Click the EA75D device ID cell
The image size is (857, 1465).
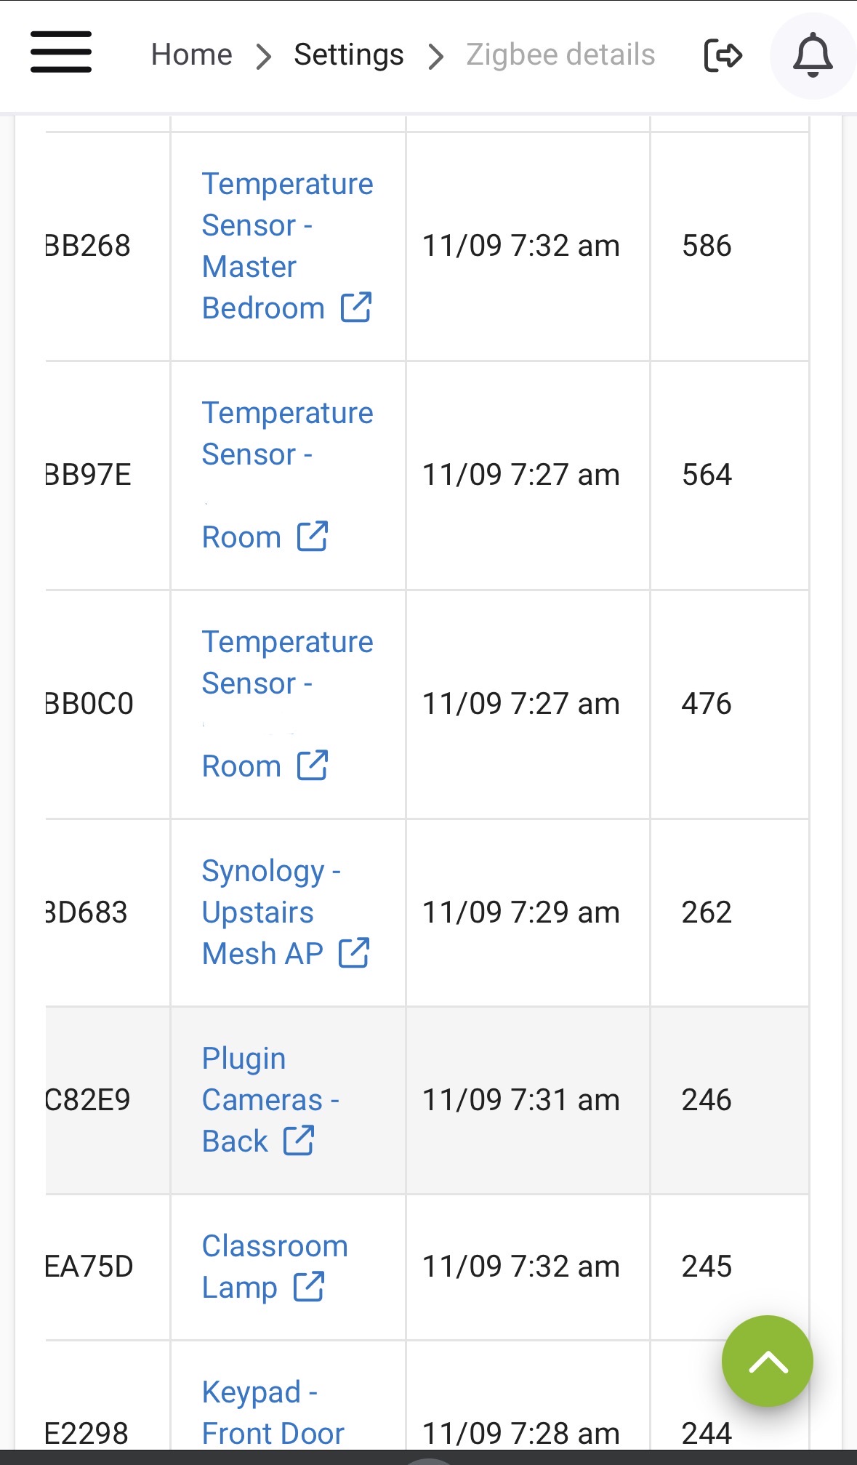[89, 1267]
